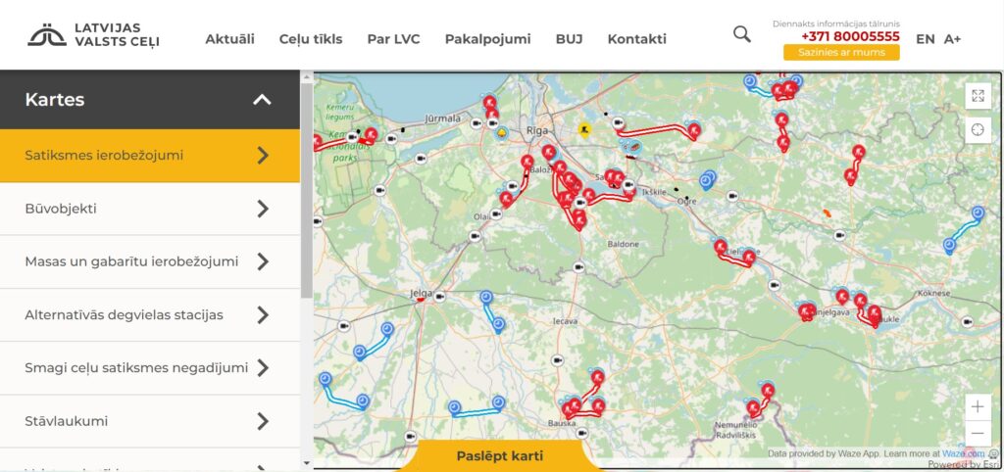Click the Iecava map label
This screenshot has height=472, width=1004.
[x=566, y=320]
